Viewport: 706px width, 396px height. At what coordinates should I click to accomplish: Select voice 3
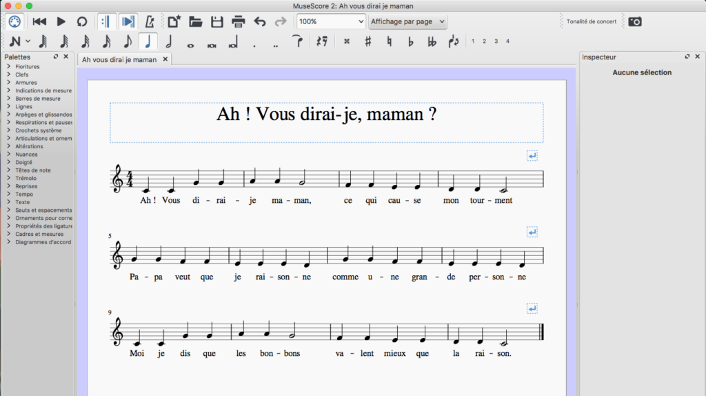[496, 41]
